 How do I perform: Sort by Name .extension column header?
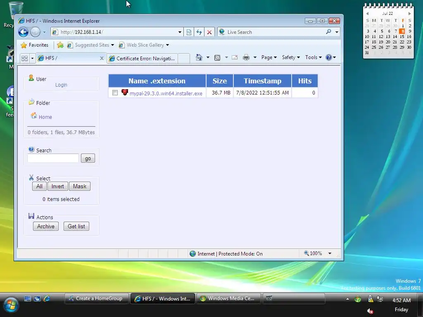pyautogui.click(x=157, y=81)
